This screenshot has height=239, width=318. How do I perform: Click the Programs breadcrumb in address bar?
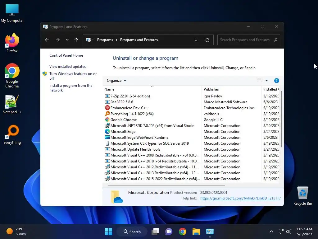(105, 40)
